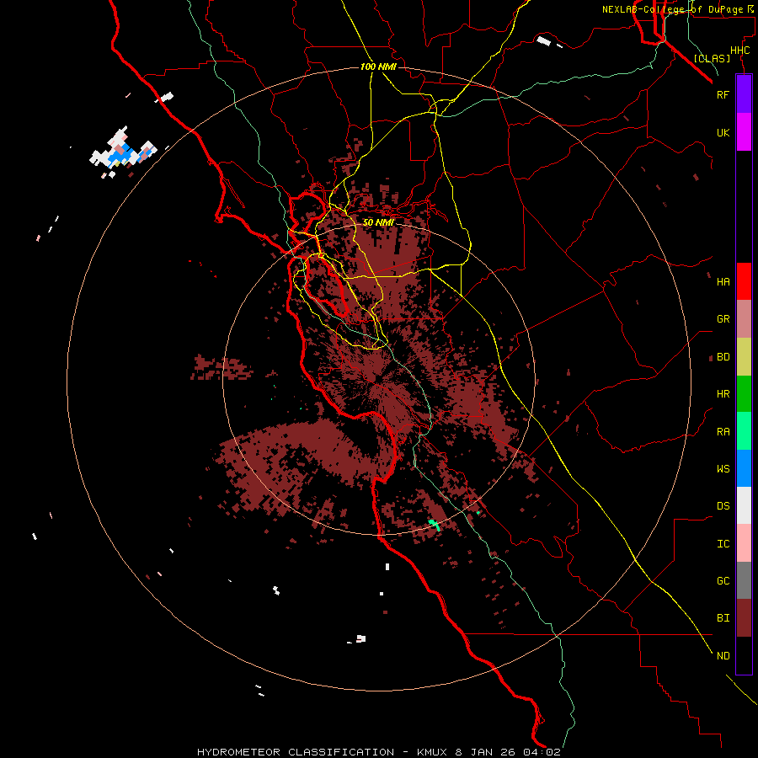Click the 100 NMI range ring label
Image resolution: width=758 pixels, height=758 pixels.
click(x=378, y=67)
